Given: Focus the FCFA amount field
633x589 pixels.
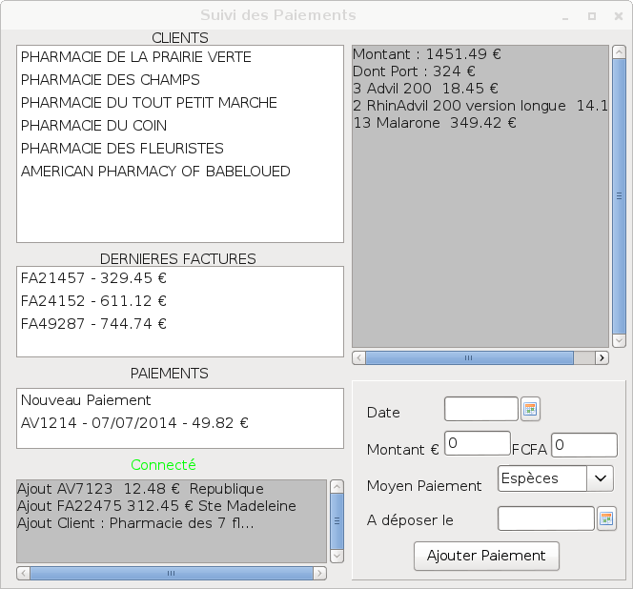Looking at the screenshot, I should click(584, 445).
